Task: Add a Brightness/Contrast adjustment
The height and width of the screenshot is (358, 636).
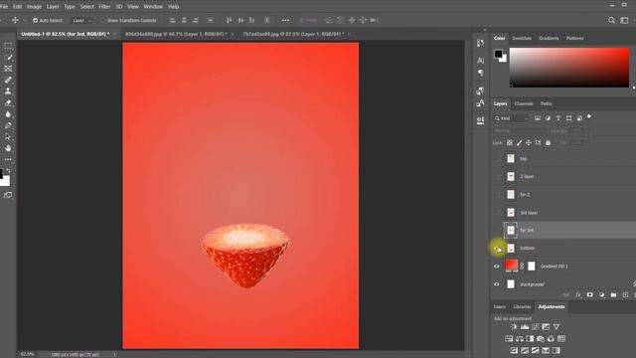Action: (x=514, y=327)
